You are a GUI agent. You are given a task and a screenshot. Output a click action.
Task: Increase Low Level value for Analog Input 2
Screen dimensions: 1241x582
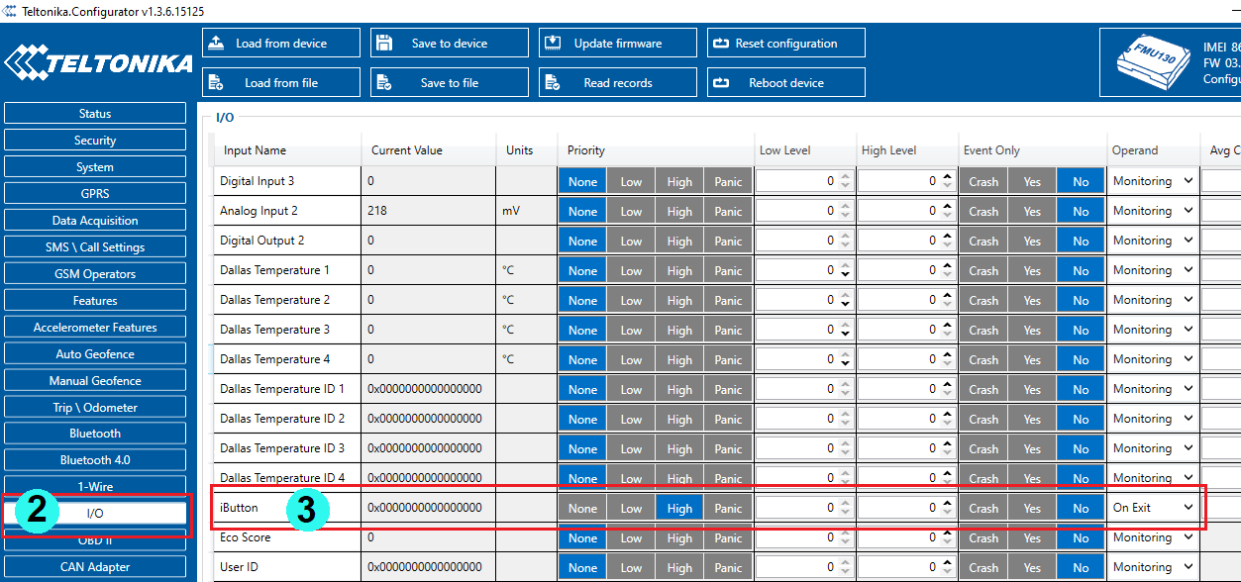point(845,206)
